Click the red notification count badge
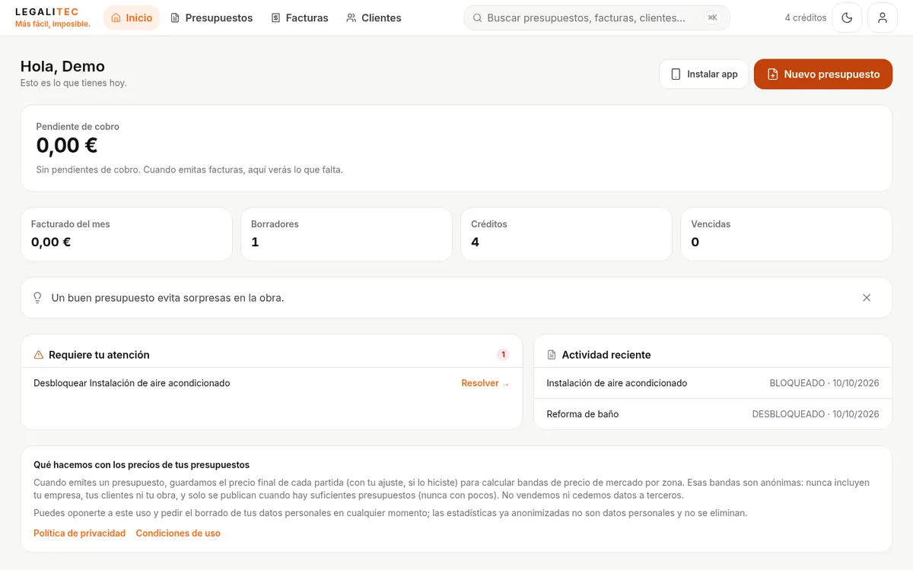The image size is (913, 570). (503, 355)
